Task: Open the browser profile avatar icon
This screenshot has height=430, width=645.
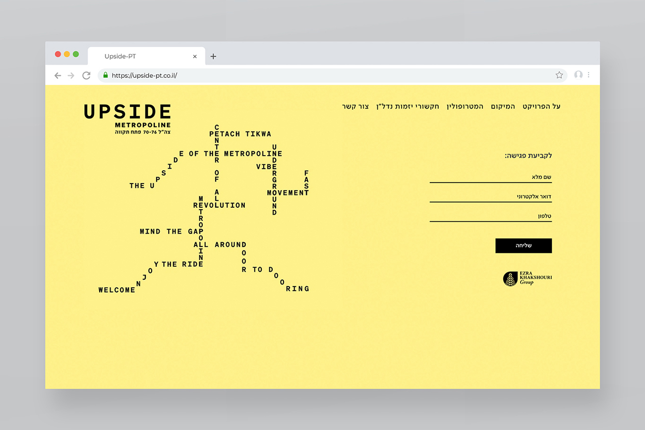Action: click(x=578, y=75)
